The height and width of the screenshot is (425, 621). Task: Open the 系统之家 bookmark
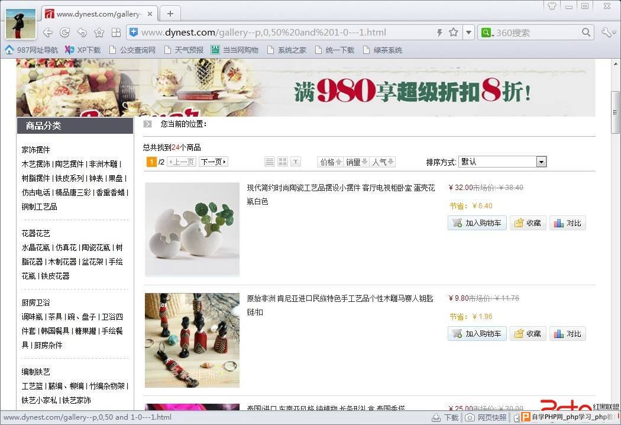[x=287, y=50]
